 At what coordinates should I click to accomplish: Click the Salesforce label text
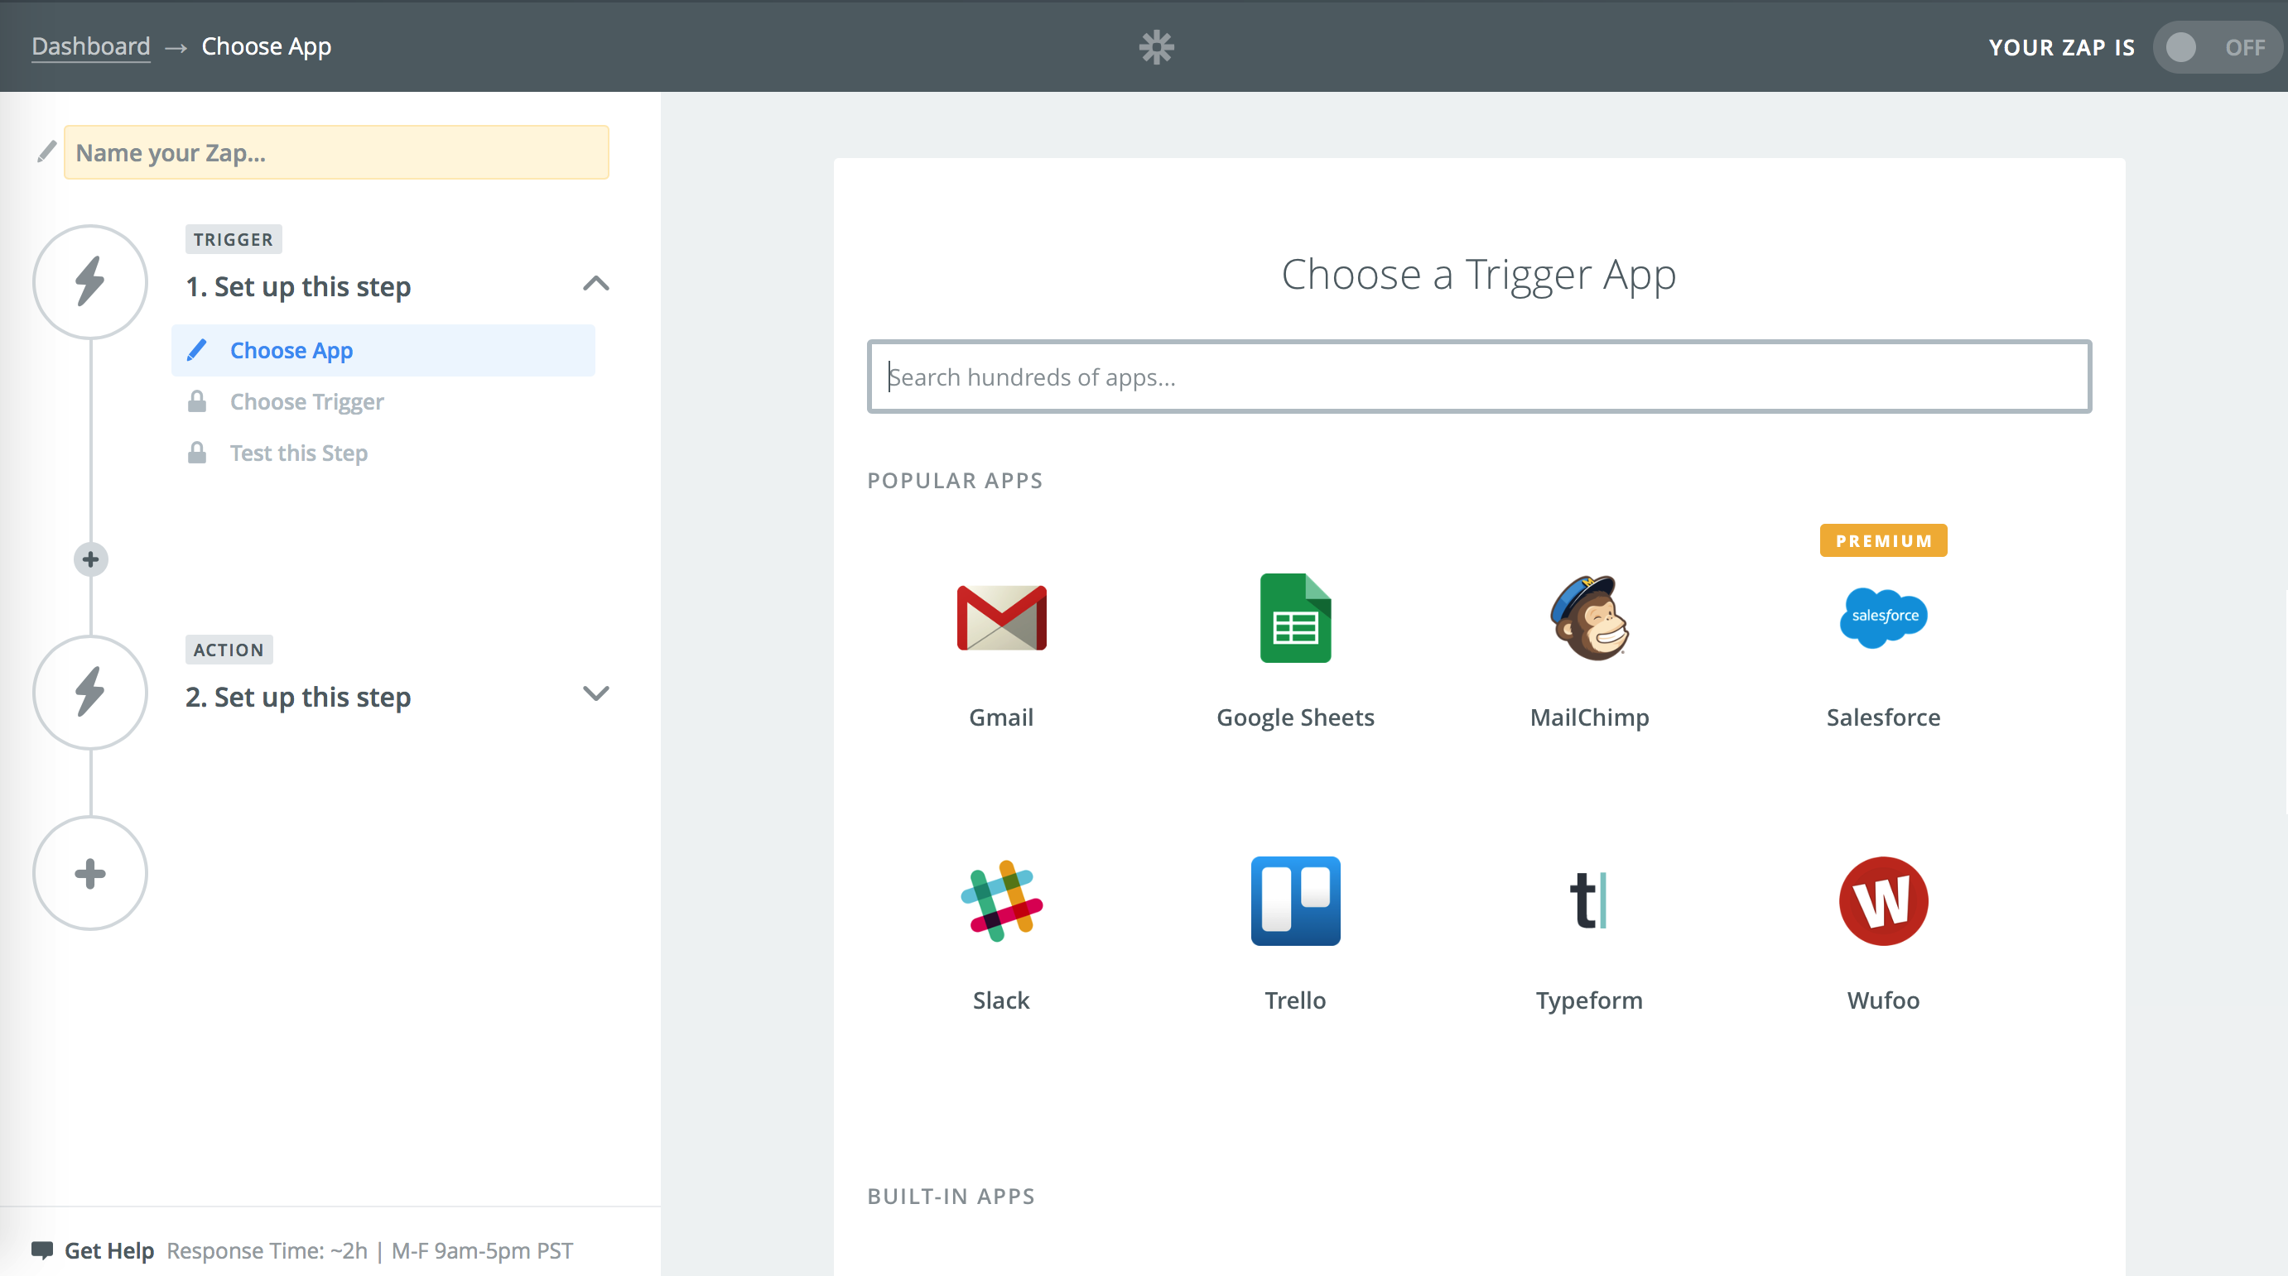coord(1883,717)
